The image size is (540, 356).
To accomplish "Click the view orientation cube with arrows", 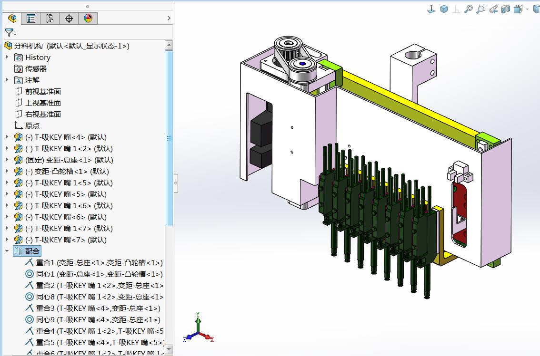I will pos(518,10).
